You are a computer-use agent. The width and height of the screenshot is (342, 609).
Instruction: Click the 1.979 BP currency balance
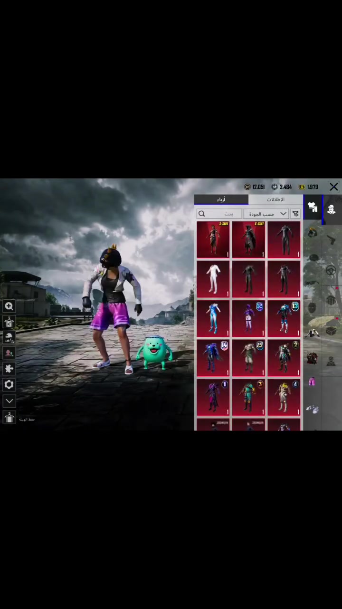point(309,187)
